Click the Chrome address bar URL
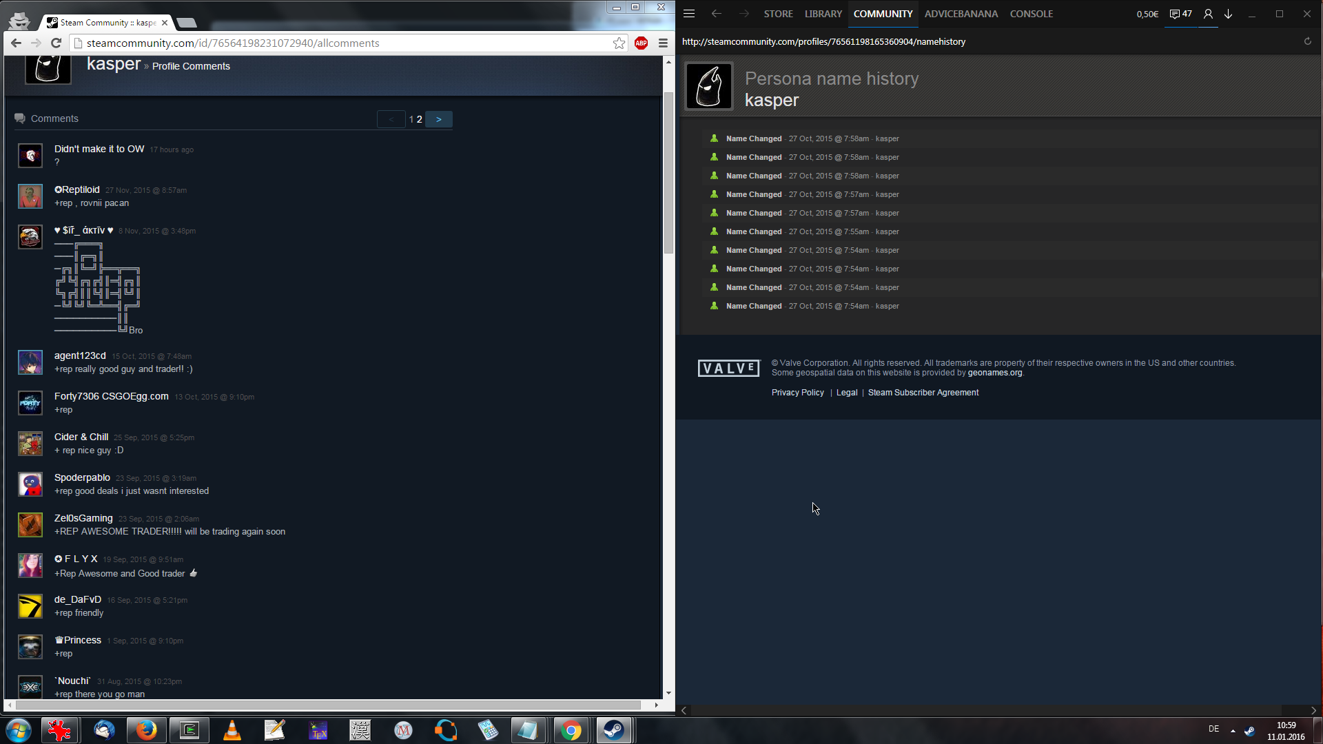 pos(233,43)
